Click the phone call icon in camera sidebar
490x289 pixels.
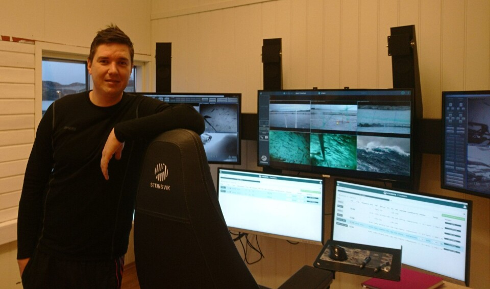click(262, 137)
